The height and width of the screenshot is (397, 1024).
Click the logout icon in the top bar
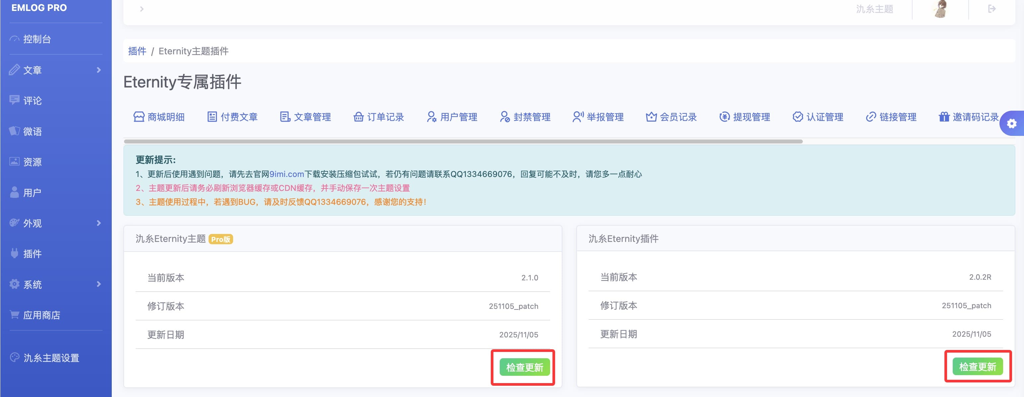click(x=992, y=9)
